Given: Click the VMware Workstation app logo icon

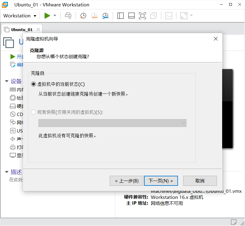Looking at the screenshot, I should point(5,5).
